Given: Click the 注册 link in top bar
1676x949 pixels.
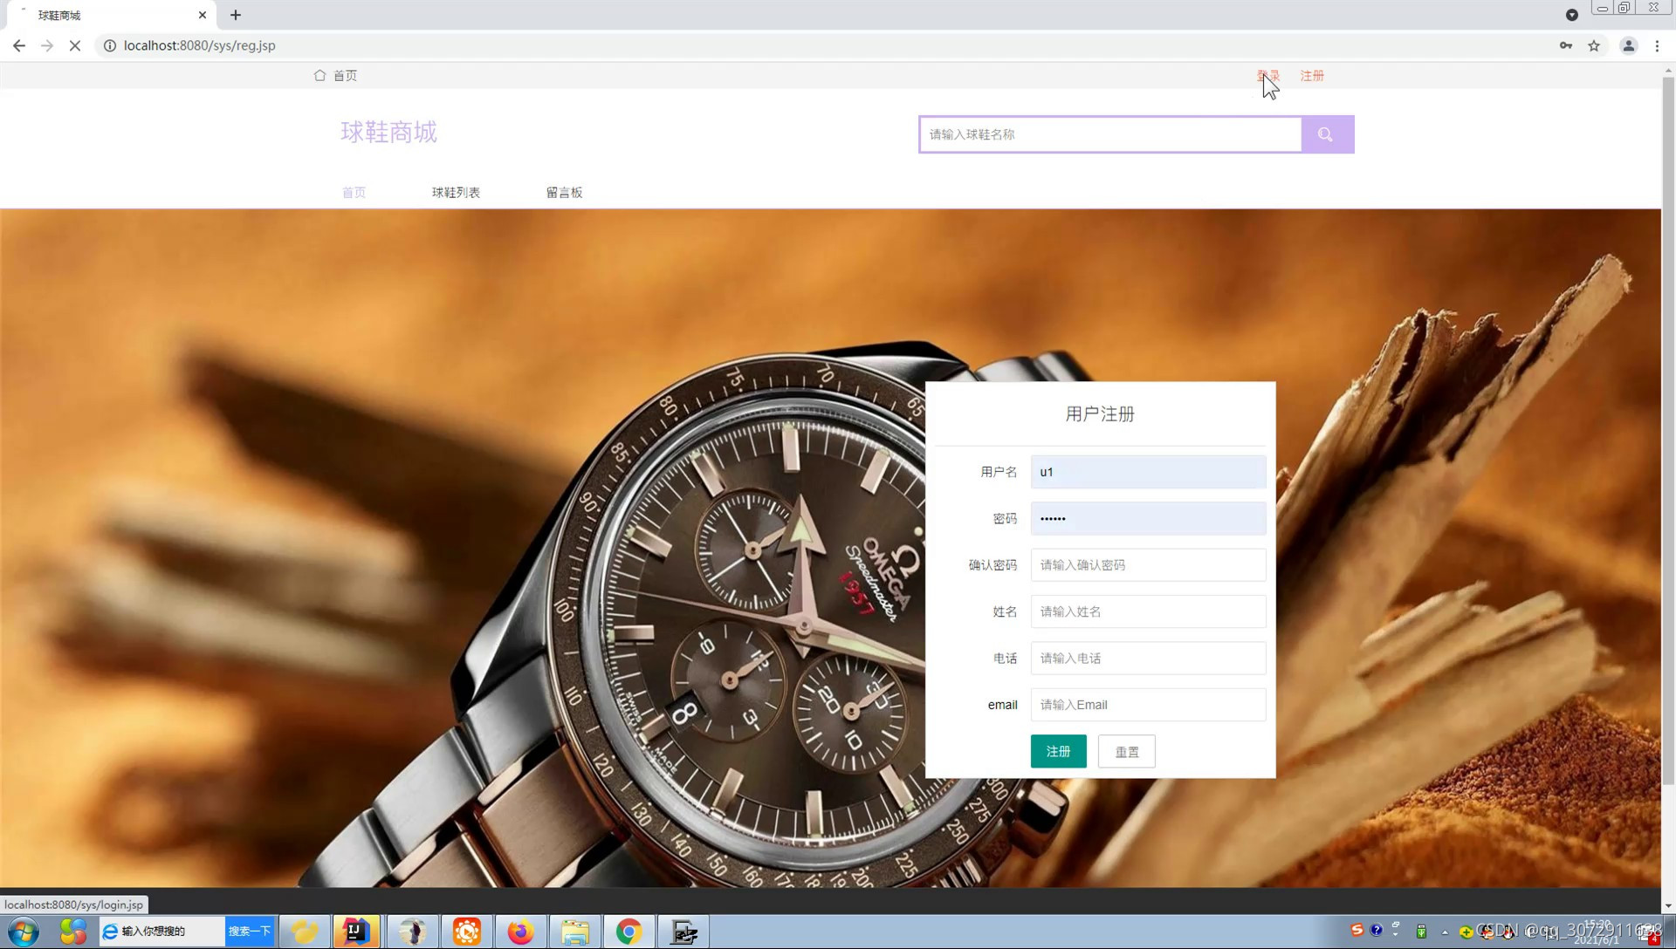Looking at the screenshot, I should coord(1312,76).
